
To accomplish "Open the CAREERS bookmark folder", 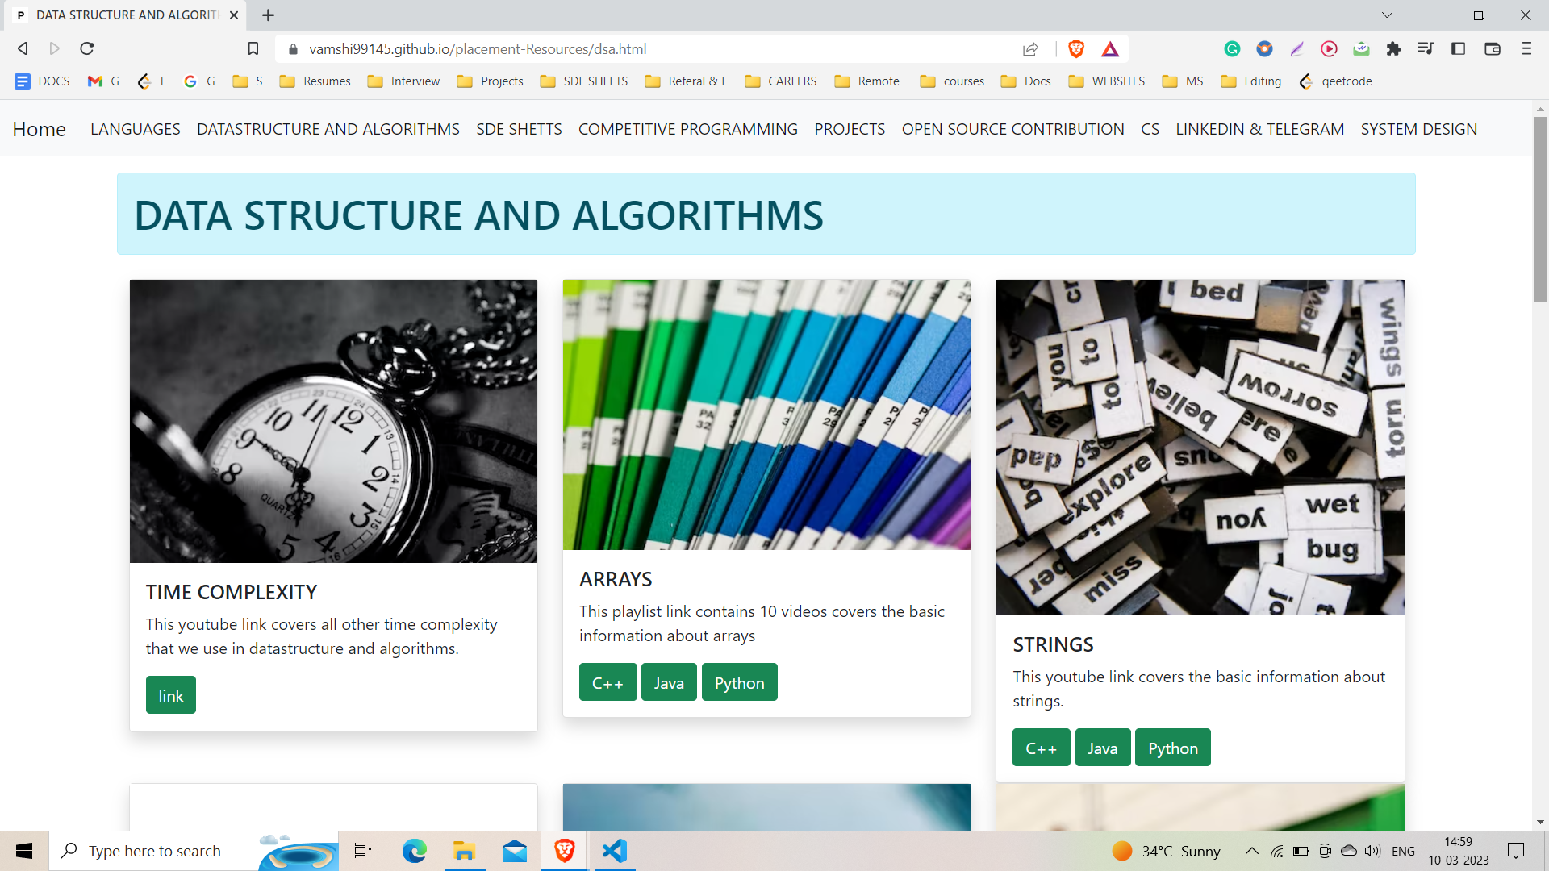I will tap(781, 81).
